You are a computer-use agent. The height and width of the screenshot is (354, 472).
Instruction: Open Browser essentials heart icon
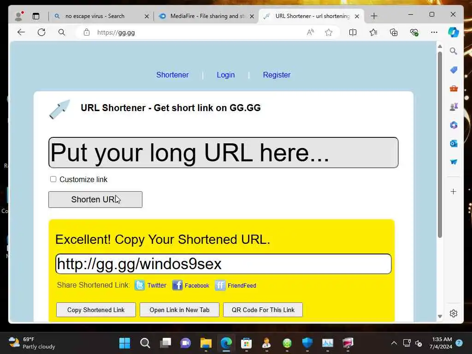pos(414,32)
